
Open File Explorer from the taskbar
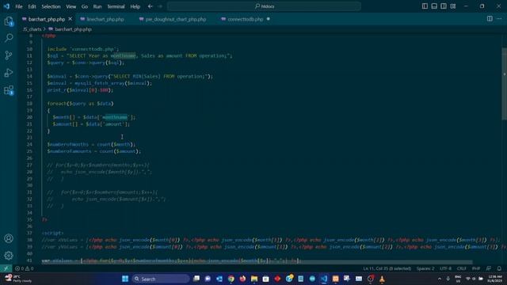pyautogui.click(x=254, y=279)
